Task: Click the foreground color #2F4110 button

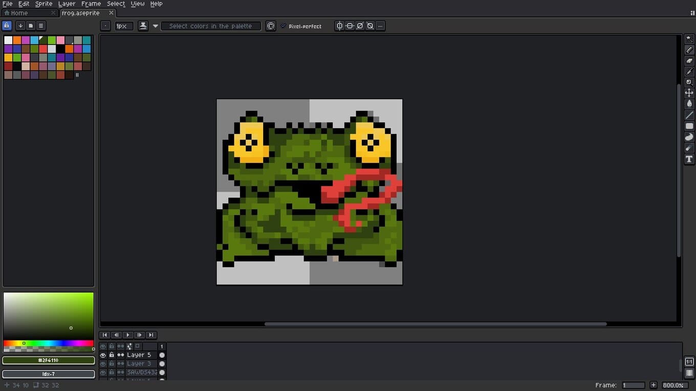Action: [48, 360]
